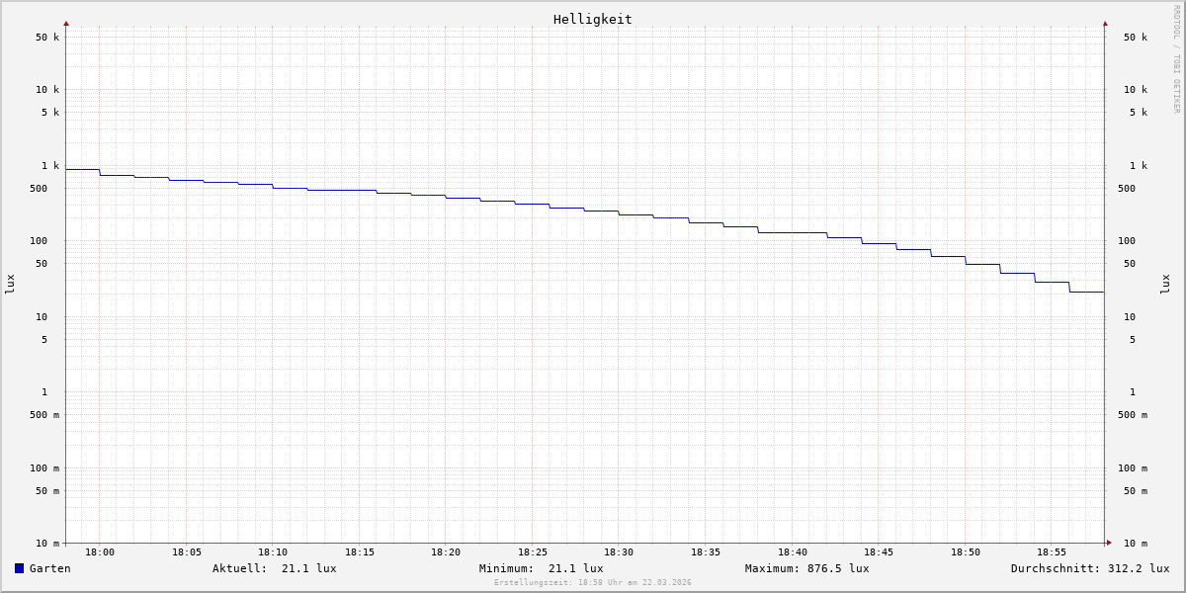The image size is (1186, 593).
Task: Select the "50 m" label on right axis
Action: [1136, 491]
